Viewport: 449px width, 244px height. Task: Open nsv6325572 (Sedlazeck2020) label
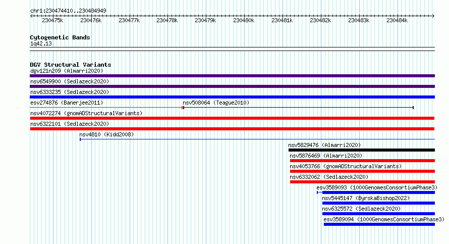[361, 209]
